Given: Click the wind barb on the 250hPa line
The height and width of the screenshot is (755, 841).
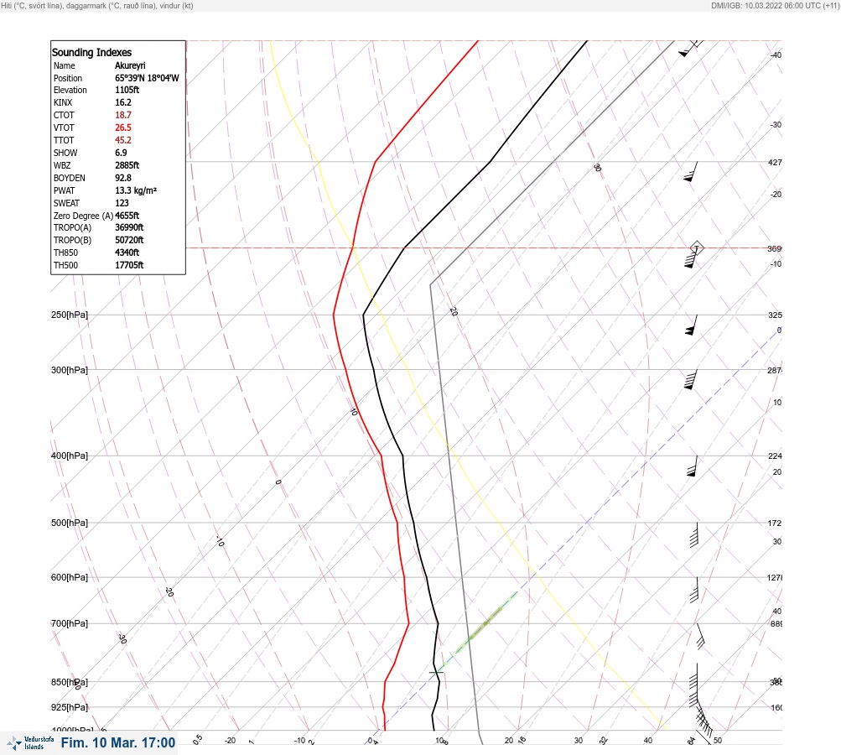Looking at the screenshot, I should coord(692,325).
